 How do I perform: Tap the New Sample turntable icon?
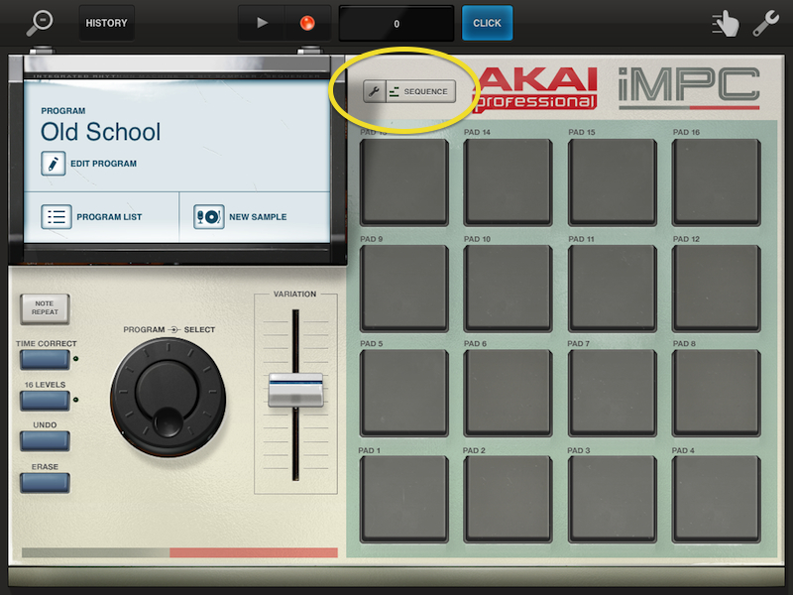pyautogui.click(x=208, y=216)
